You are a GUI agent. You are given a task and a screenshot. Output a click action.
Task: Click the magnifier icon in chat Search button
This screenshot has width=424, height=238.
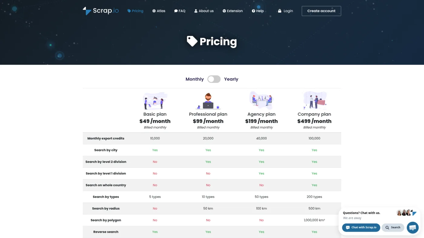pos(387,227)
